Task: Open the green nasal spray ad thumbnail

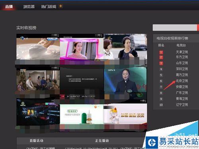Action: coord(82,114)
